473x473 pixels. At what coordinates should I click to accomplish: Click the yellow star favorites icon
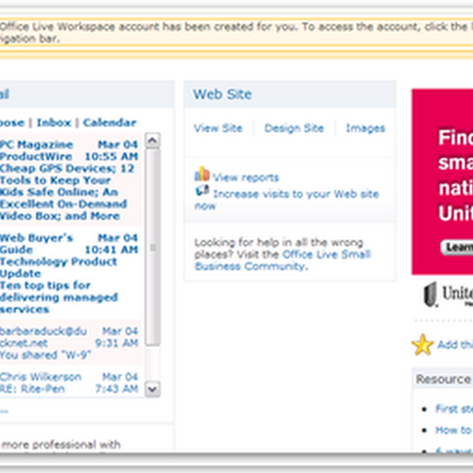[x=422, y=345]
